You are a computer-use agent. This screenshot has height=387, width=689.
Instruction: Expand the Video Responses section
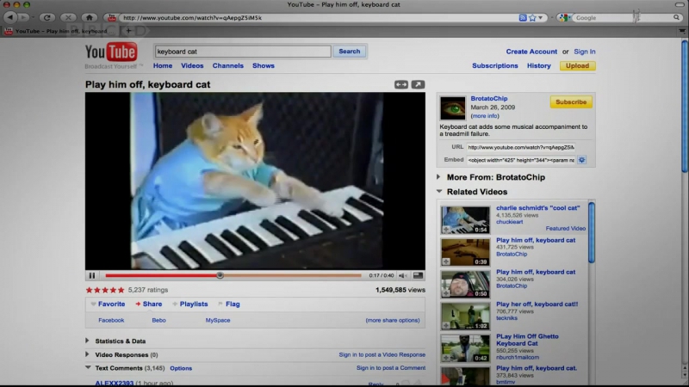tap(88, 354)
